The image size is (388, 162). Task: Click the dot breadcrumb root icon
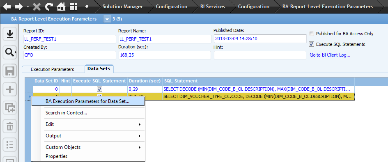click(x=87, y=7)
